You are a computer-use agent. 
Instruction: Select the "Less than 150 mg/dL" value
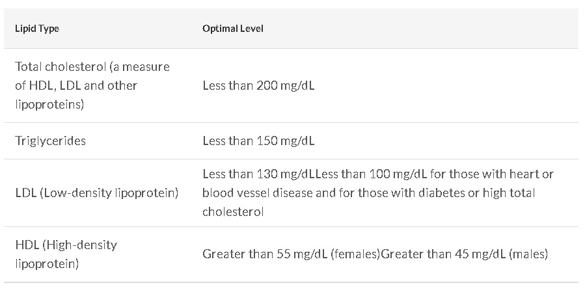(x=258, y=141)
